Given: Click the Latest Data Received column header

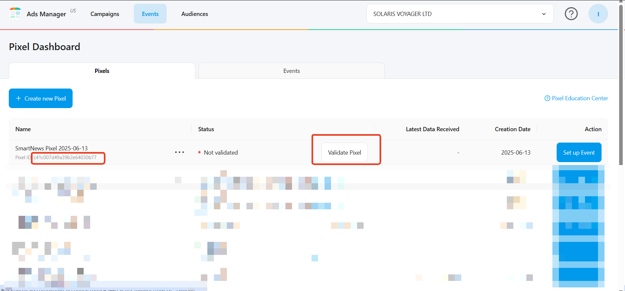Looking at the screenshot, I should click(432, 129).
